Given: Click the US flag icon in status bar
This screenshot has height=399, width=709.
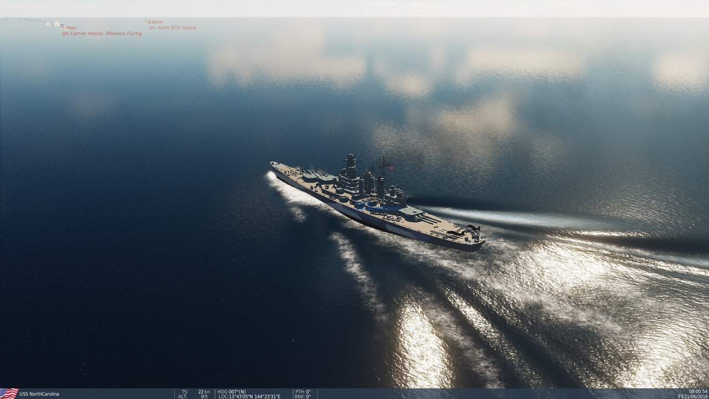Looking at the screenshot, I should pos(9,393).
